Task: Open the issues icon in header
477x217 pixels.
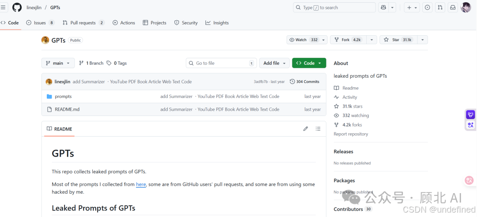Action: coord(428,7)
